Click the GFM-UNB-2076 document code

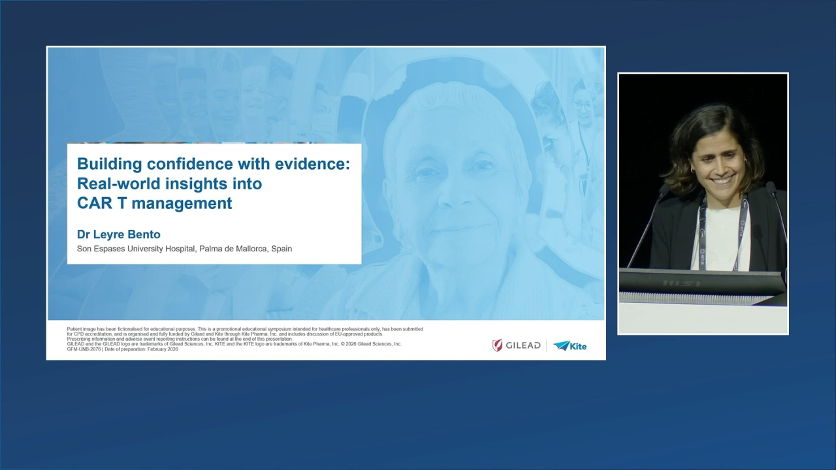point(82,349)
